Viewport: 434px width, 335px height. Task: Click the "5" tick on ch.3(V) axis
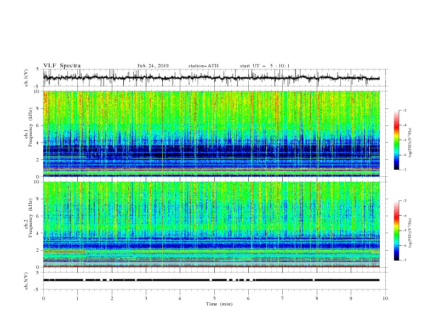click(x=38, y=273)
